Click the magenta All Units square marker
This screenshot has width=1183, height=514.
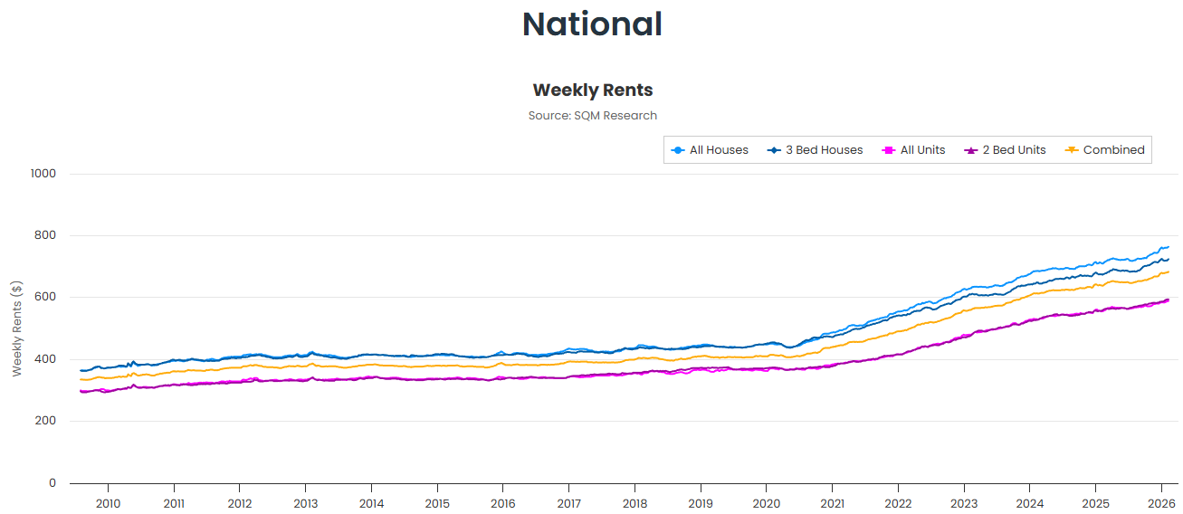tap(888, 150)
